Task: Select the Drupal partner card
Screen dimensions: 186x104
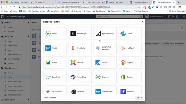Action: tap(130, 34)
